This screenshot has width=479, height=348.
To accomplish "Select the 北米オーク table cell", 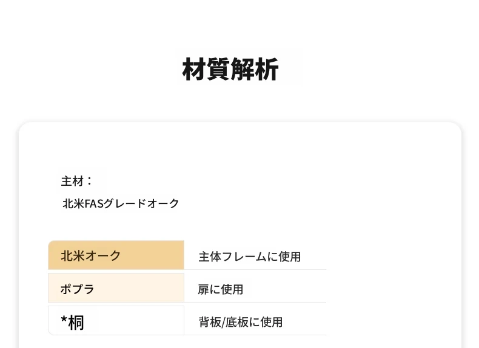I will pos(116,255).
